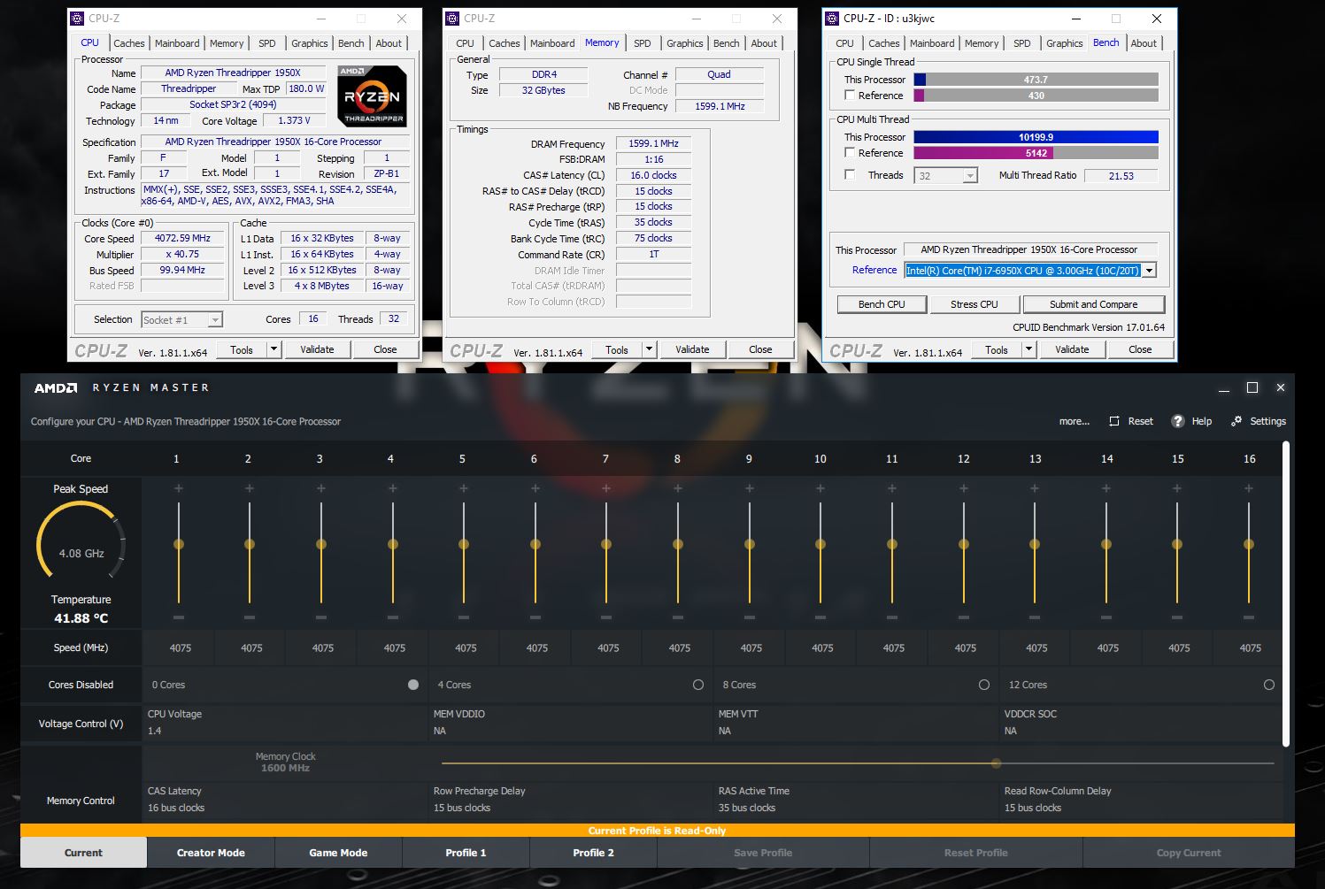Open Ryzen Master Settings gear icon

tap(1236, 421)
